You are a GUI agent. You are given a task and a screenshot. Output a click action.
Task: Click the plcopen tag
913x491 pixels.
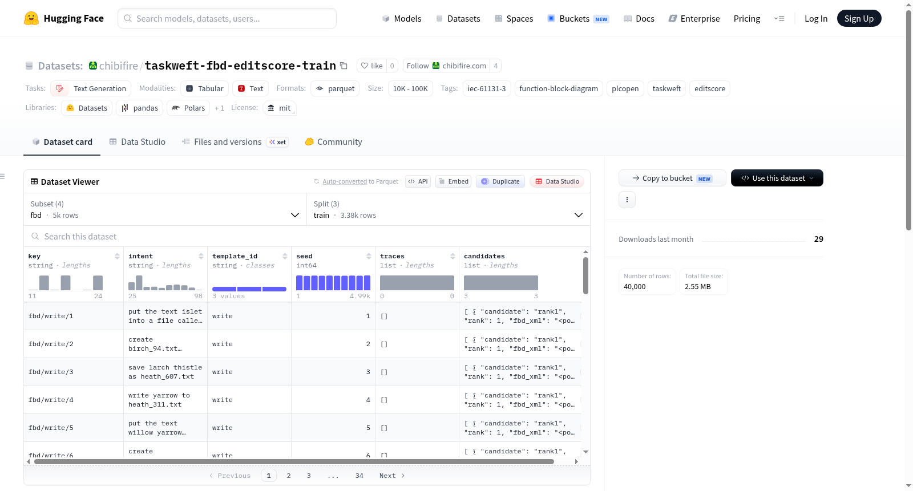(x=625, y=88)
